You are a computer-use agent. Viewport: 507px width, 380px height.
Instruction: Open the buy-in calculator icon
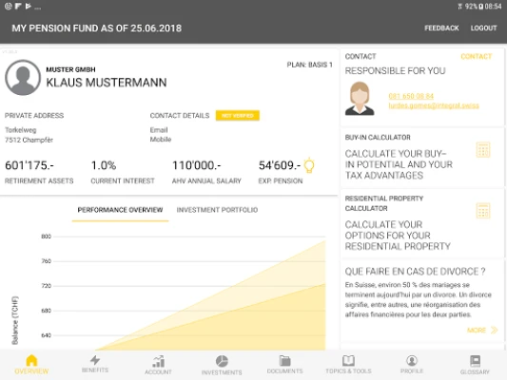click(483, 150)
